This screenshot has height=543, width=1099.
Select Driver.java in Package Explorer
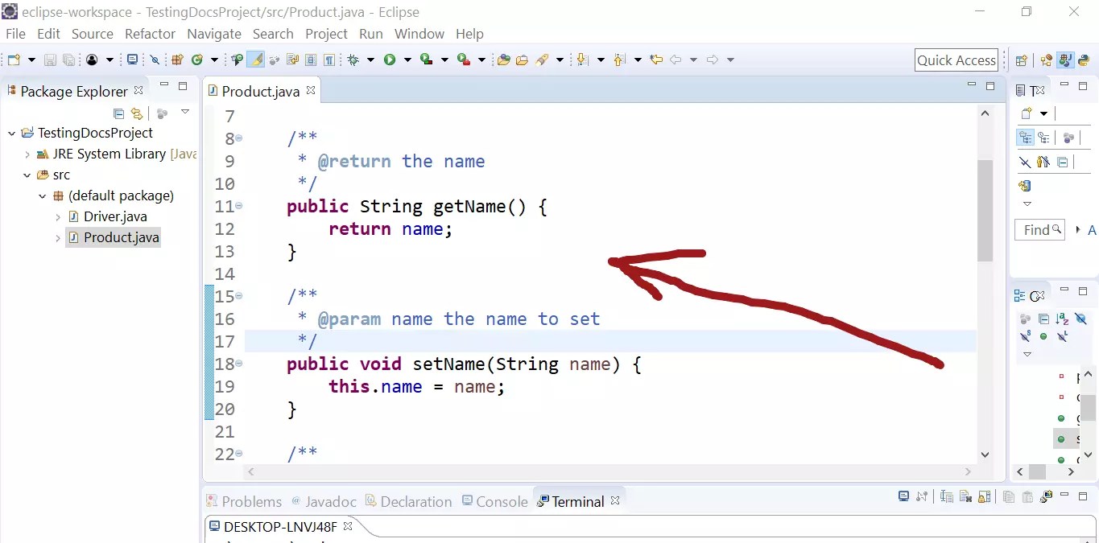[x=115, y=216]
